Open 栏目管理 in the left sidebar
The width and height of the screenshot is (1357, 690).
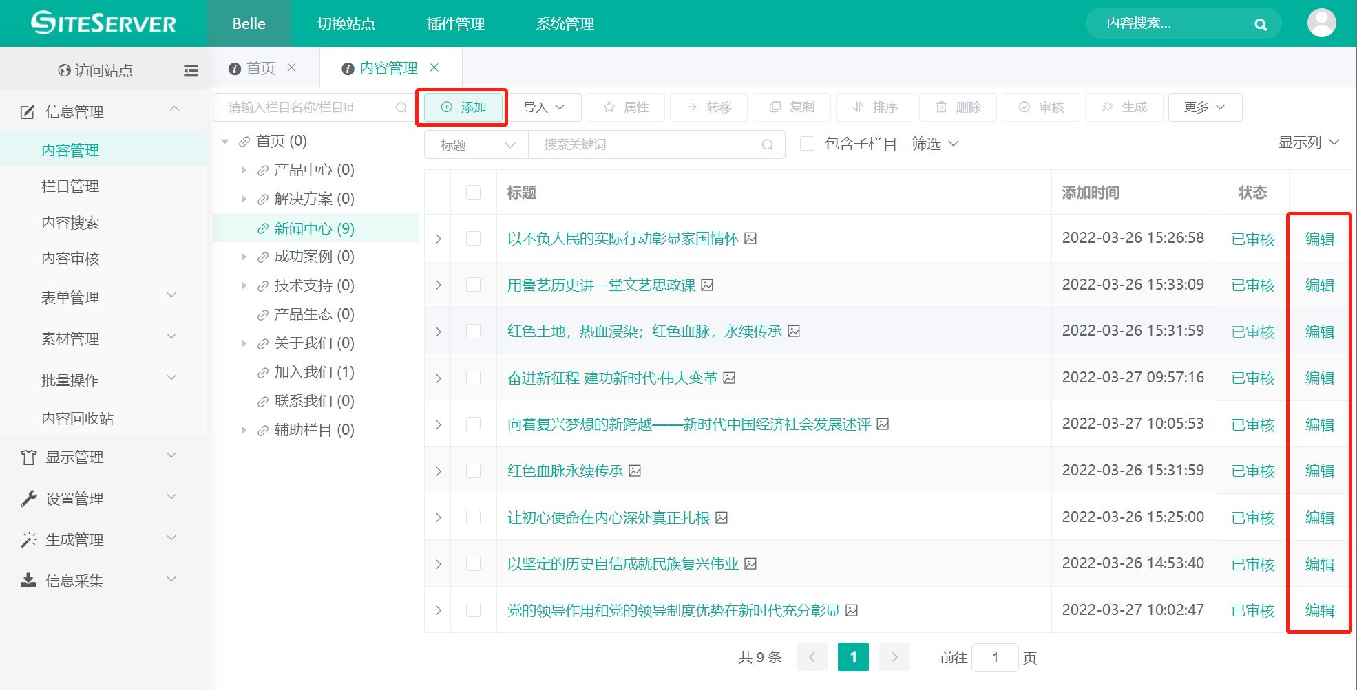coord(70,186)
